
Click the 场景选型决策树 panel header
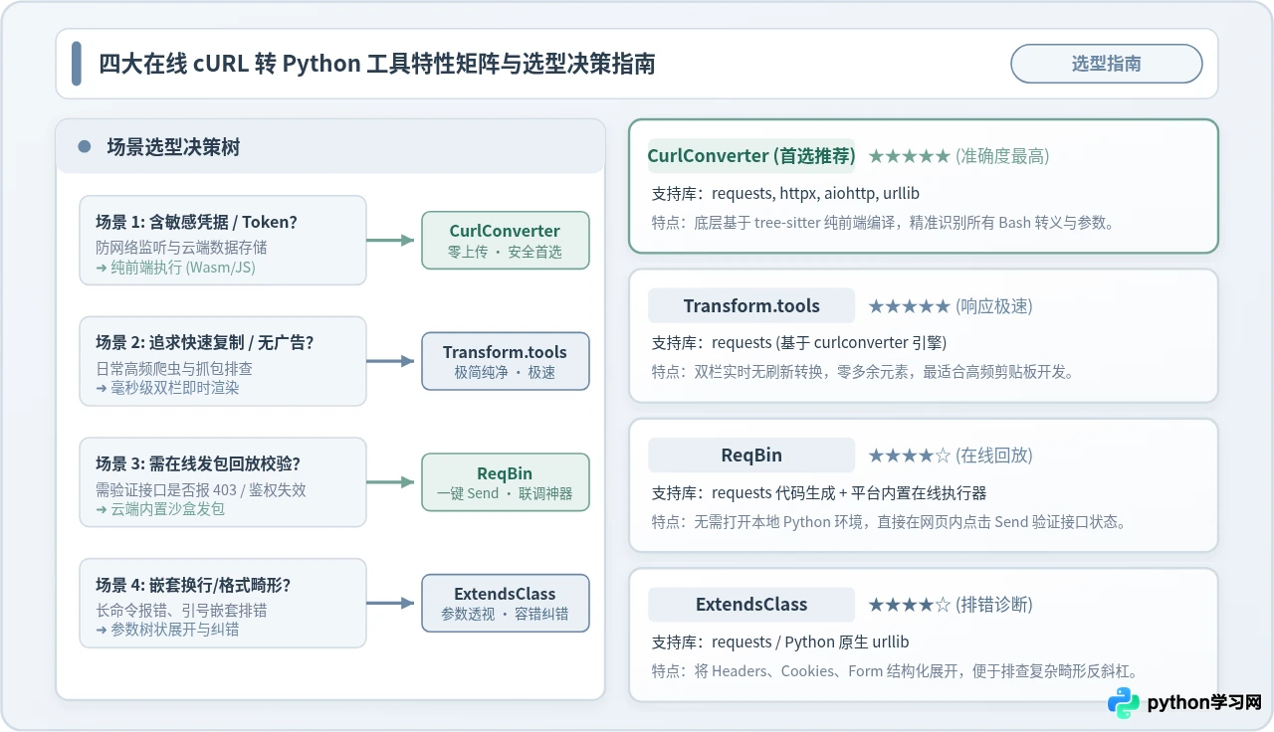tap(330, 147)
